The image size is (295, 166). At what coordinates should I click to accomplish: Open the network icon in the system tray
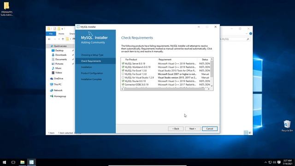click(270, 162)
